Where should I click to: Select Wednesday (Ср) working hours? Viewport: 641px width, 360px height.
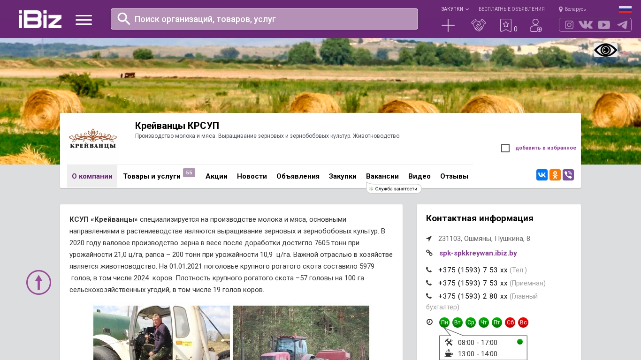pyautogui.click(x=471, y=322)
